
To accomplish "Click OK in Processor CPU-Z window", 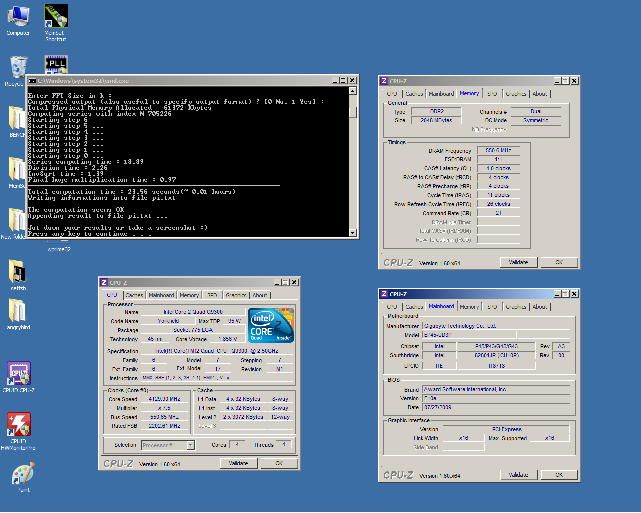I will [x=279, y=463].
